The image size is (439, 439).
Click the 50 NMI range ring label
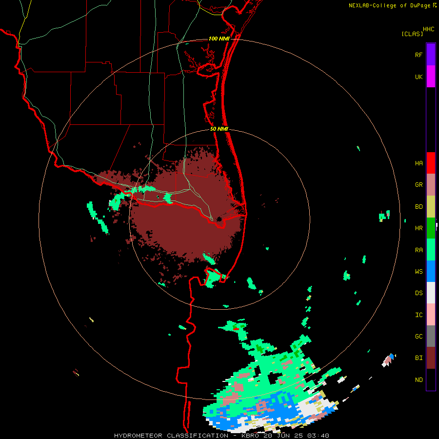(219, 129)
